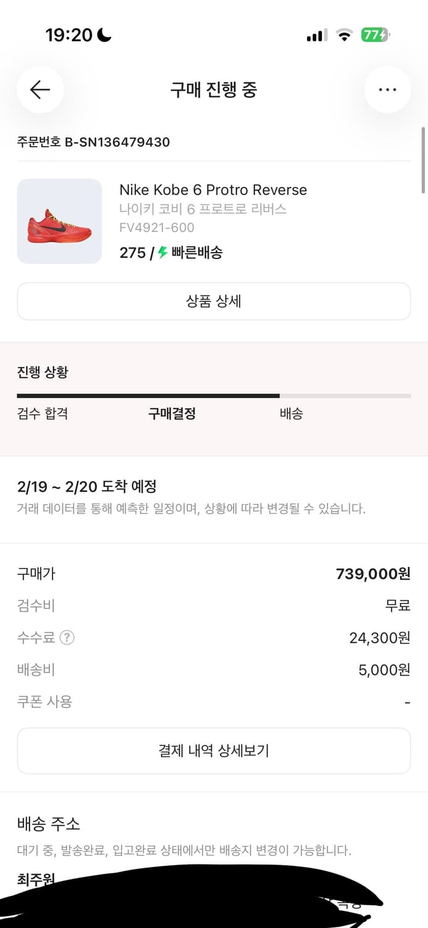The height and width of the screenshot is (928, 428).
Task: Tap the 구매 진행 중 title
Action: [x=214, y=90]
